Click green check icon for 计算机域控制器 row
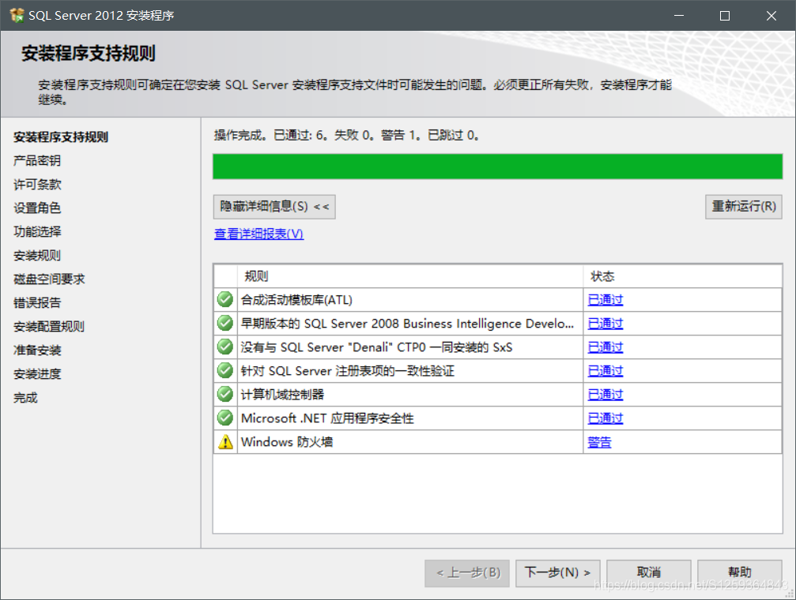 click(x=225, y=394)
